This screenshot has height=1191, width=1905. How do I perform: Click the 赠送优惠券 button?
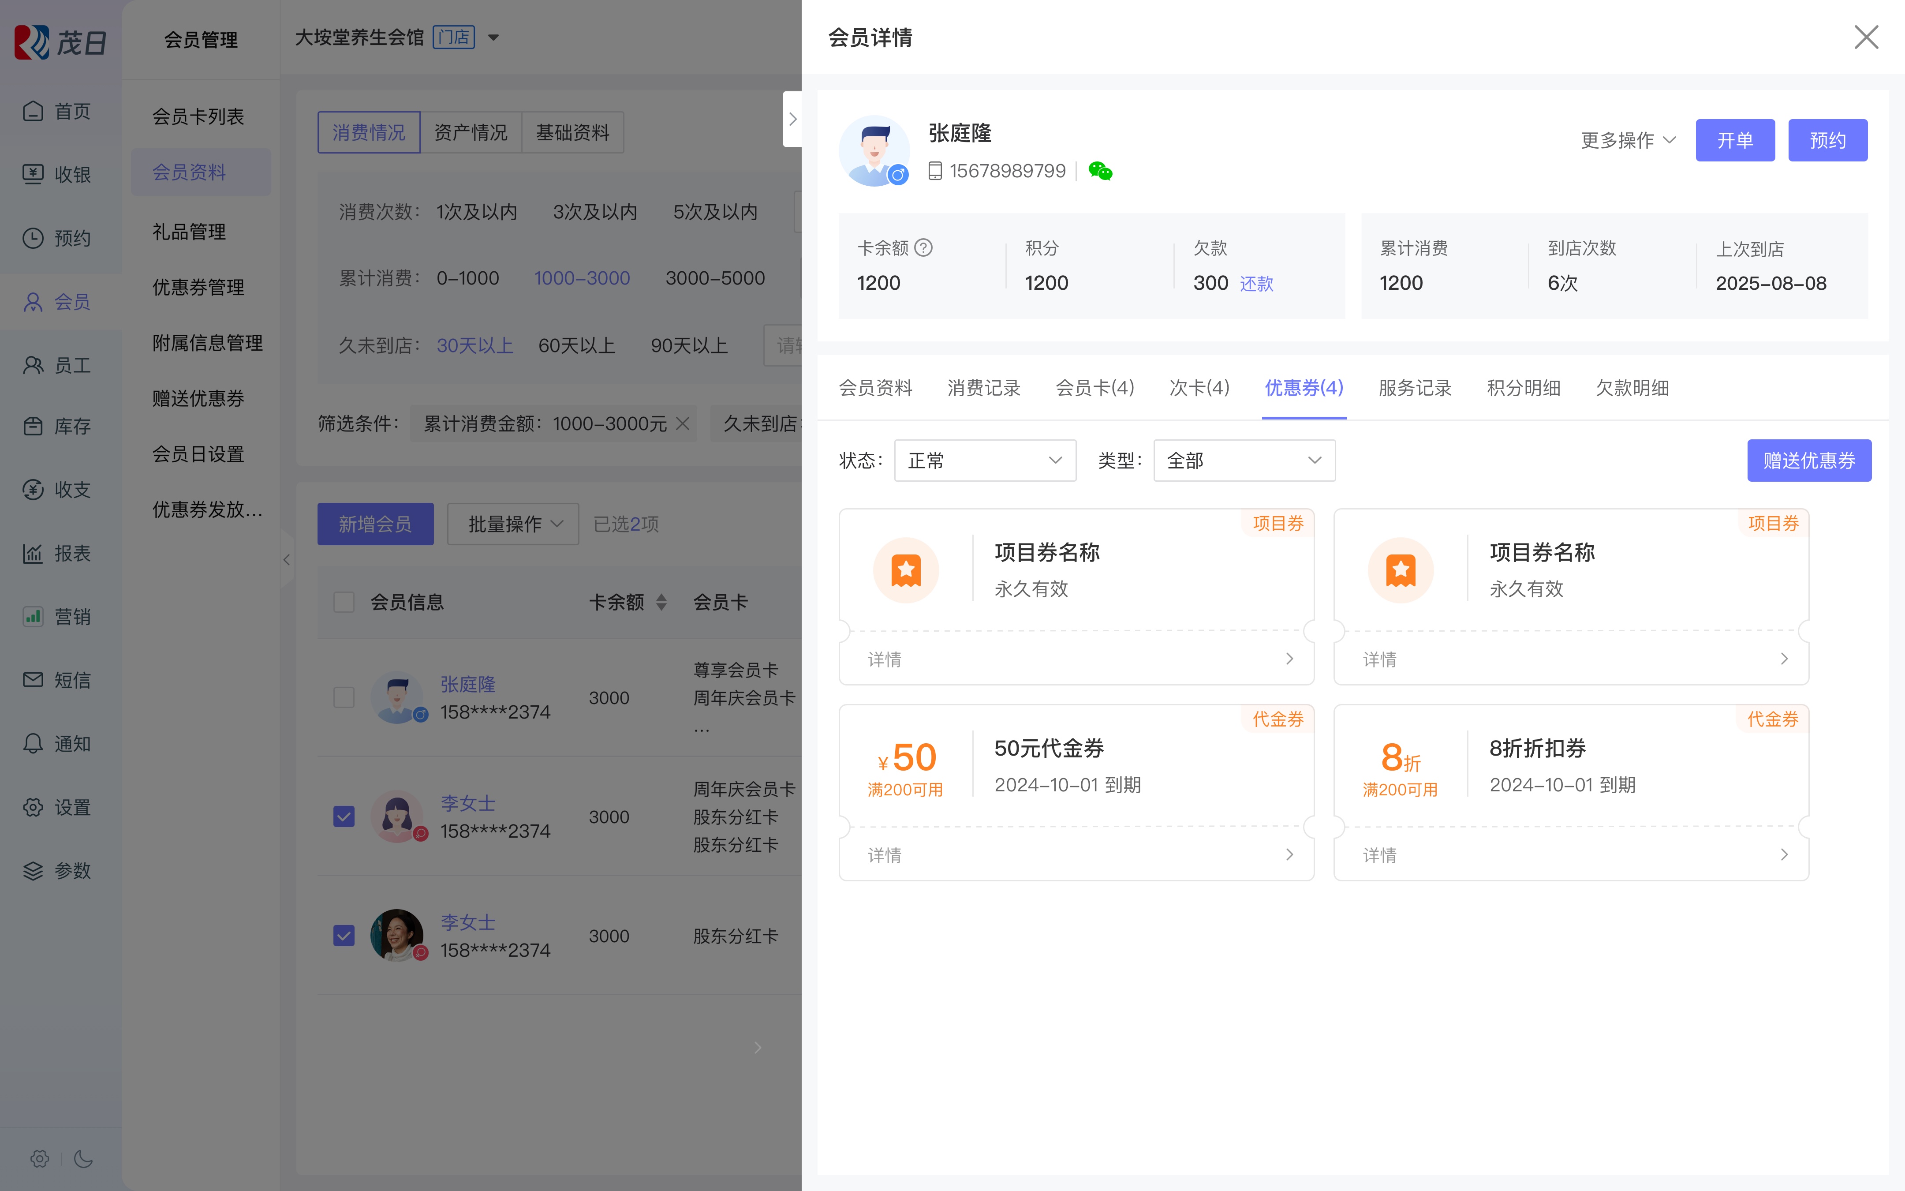coord(1809,461)
